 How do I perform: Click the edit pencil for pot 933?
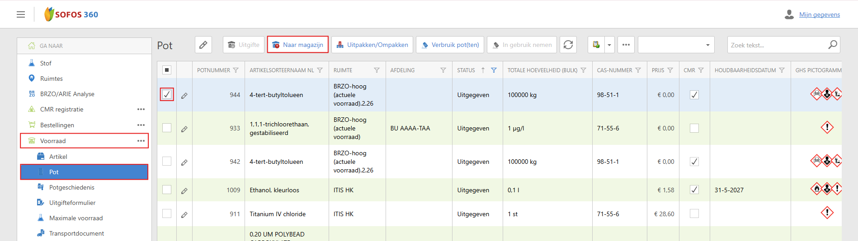point(184,129)
